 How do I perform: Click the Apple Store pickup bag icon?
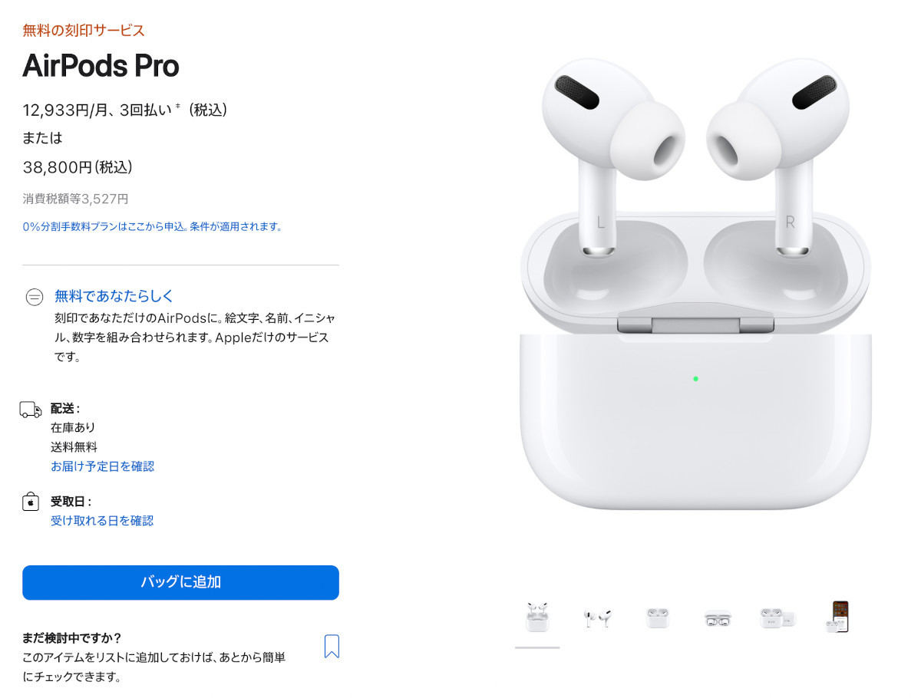(x=30, y=502)
